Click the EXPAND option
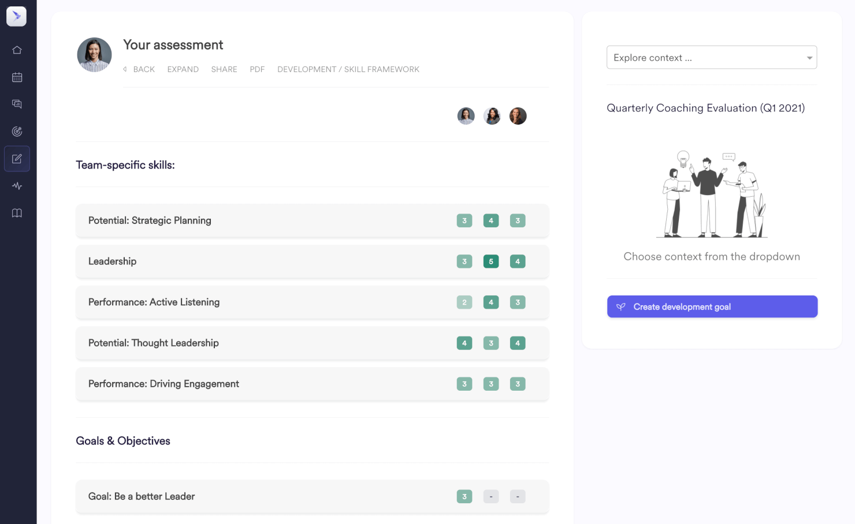The width and height of the screenshot is (855, 524). pos(183,69)
